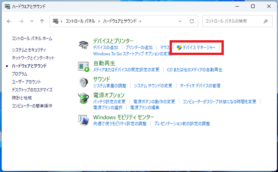Click バッテリ設定の変更 link

(109, 102)
